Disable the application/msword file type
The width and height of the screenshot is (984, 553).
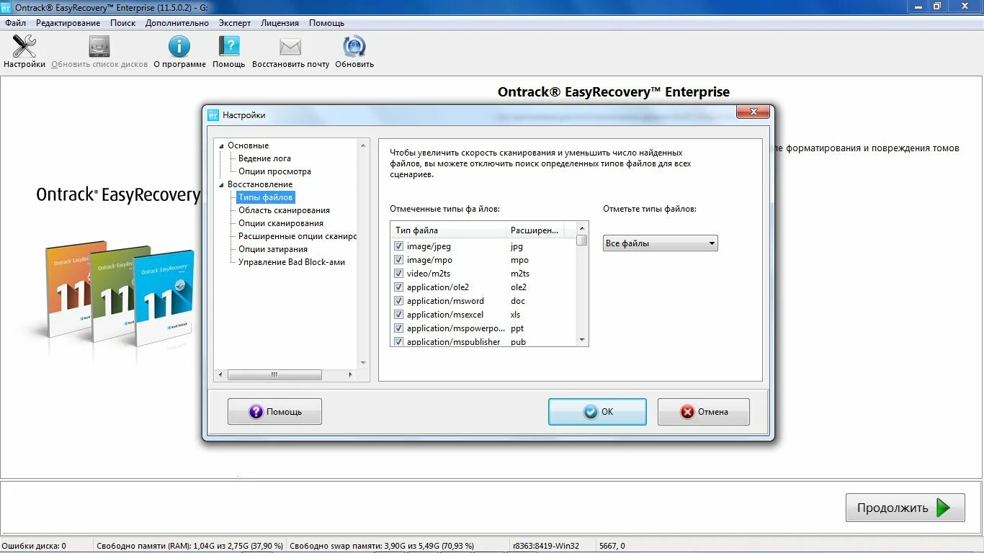point(399,301)
